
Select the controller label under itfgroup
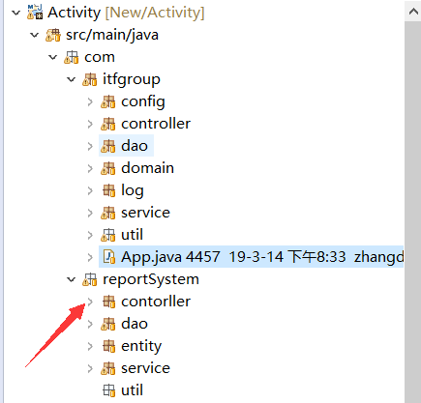click(156, 124)
